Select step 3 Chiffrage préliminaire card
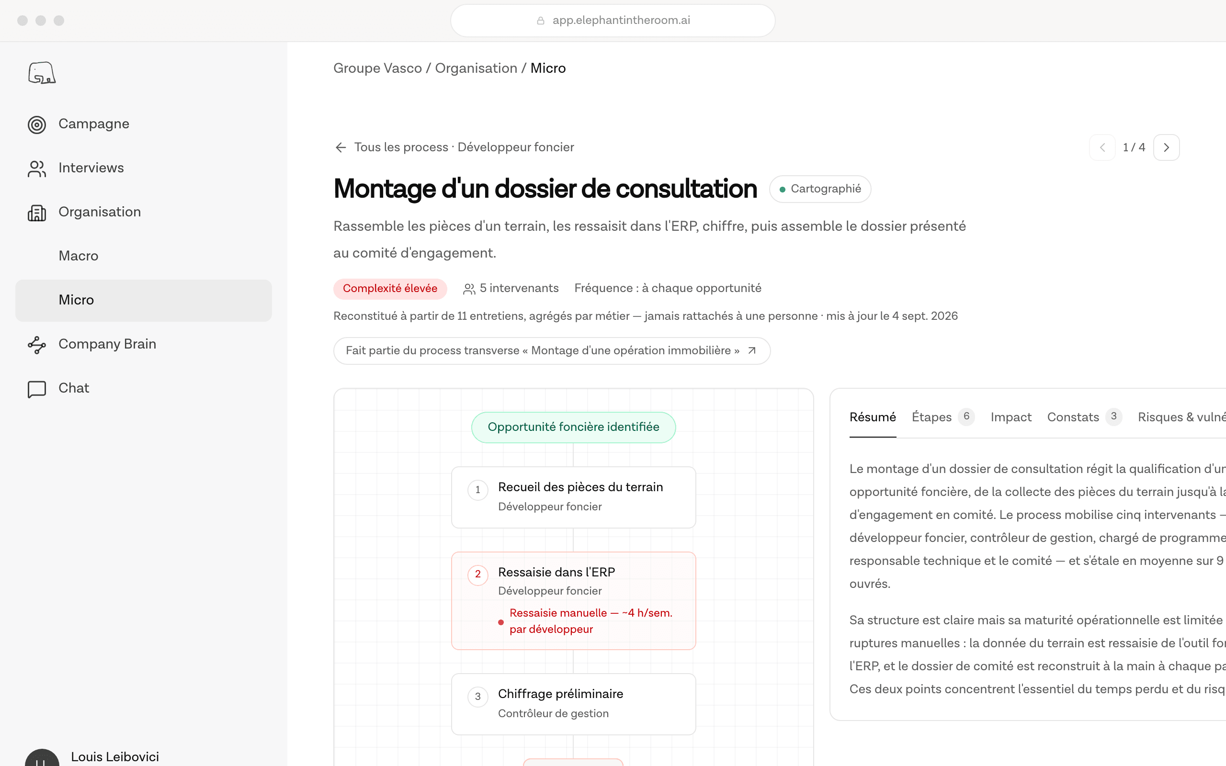 (x=573, y=704)
